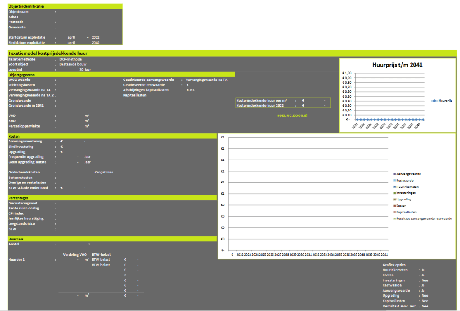This screenshot has height=311, width=460.
Task: Click the Looptijd cell showing 20 Jaar
Action: tap(85, 70)
